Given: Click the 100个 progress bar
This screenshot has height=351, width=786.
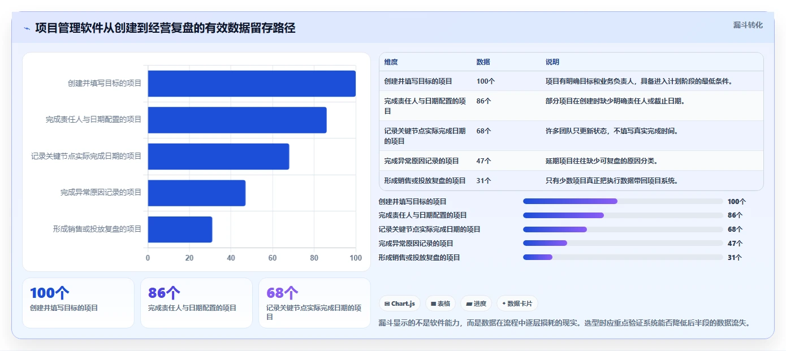Looking at the screenshot, I should coord(623,201).
